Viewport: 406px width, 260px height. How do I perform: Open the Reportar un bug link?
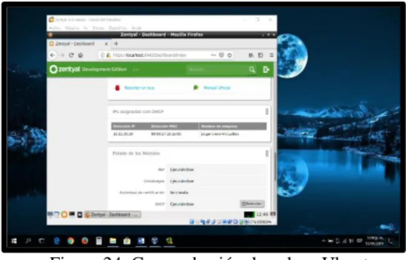pyautogui.click(x=139, y=88)
